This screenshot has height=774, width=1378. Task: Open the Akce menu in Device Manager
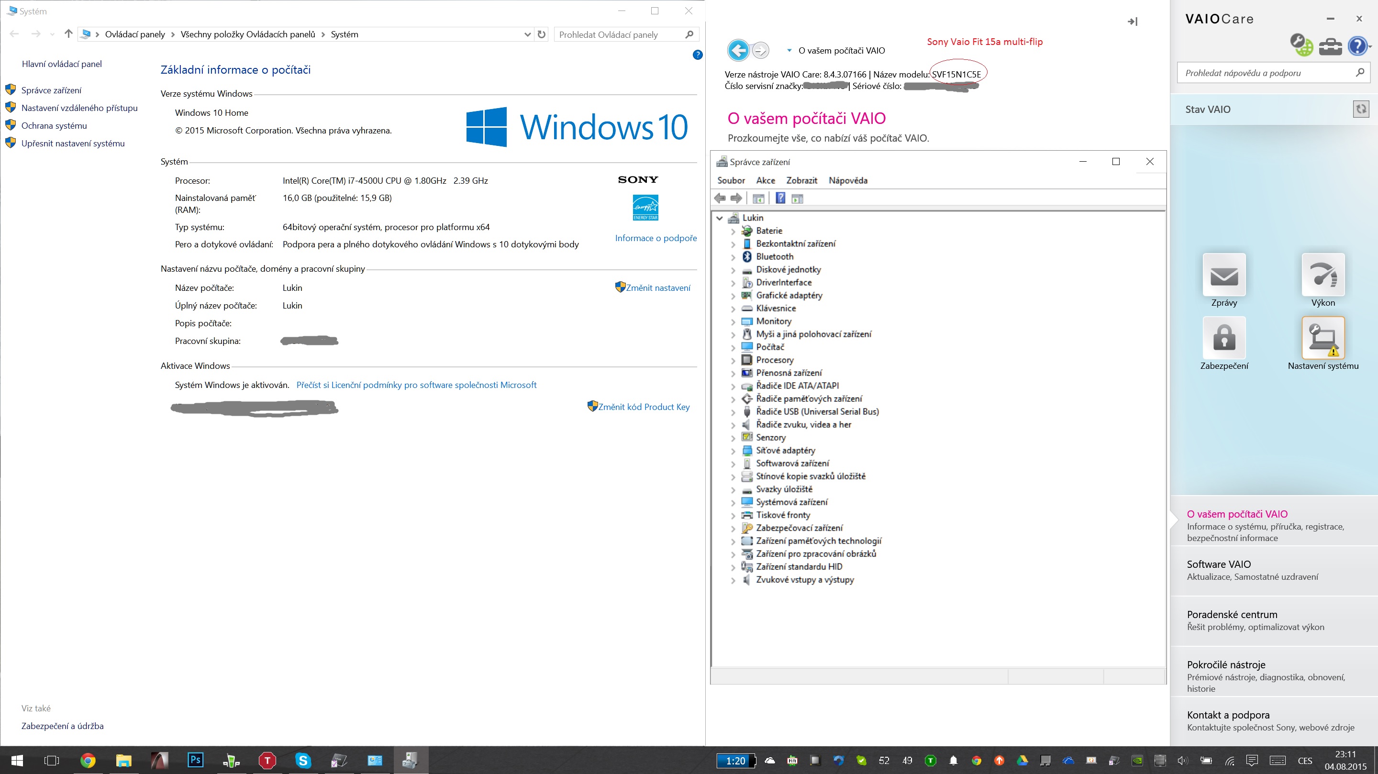click(766, 180)
